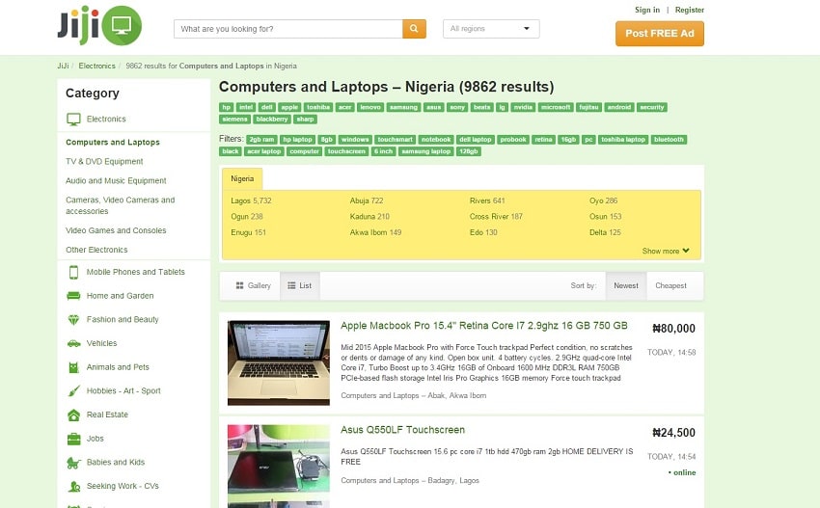Click the Electronics monitor icon in Category
Viewport: 820px width, 508px height.
point(73,120)
